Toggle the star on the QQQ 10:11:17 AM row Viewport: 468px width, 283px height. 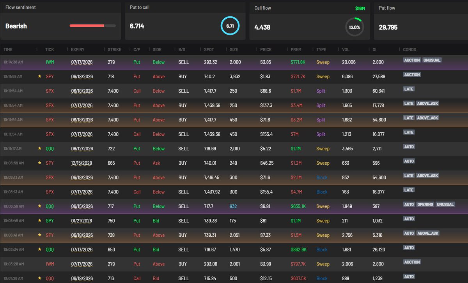[x=39, y=149]
